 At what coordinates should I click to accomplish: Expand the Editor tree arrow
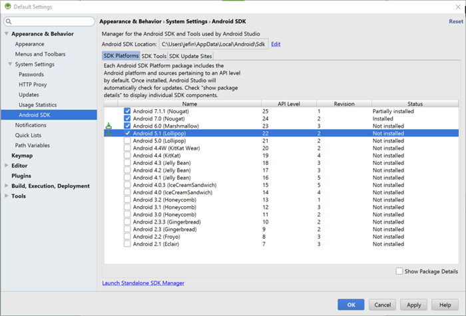coord(6,166)
